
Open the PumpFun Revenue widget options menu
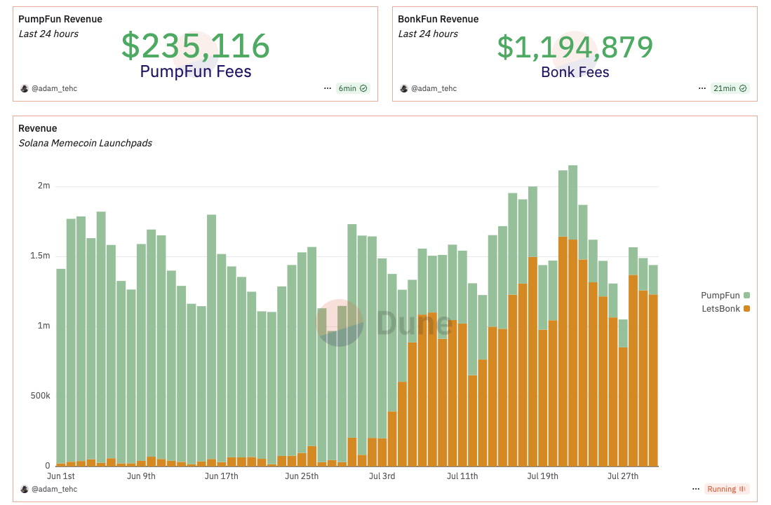pyautogui.click(x=327, y=88)
